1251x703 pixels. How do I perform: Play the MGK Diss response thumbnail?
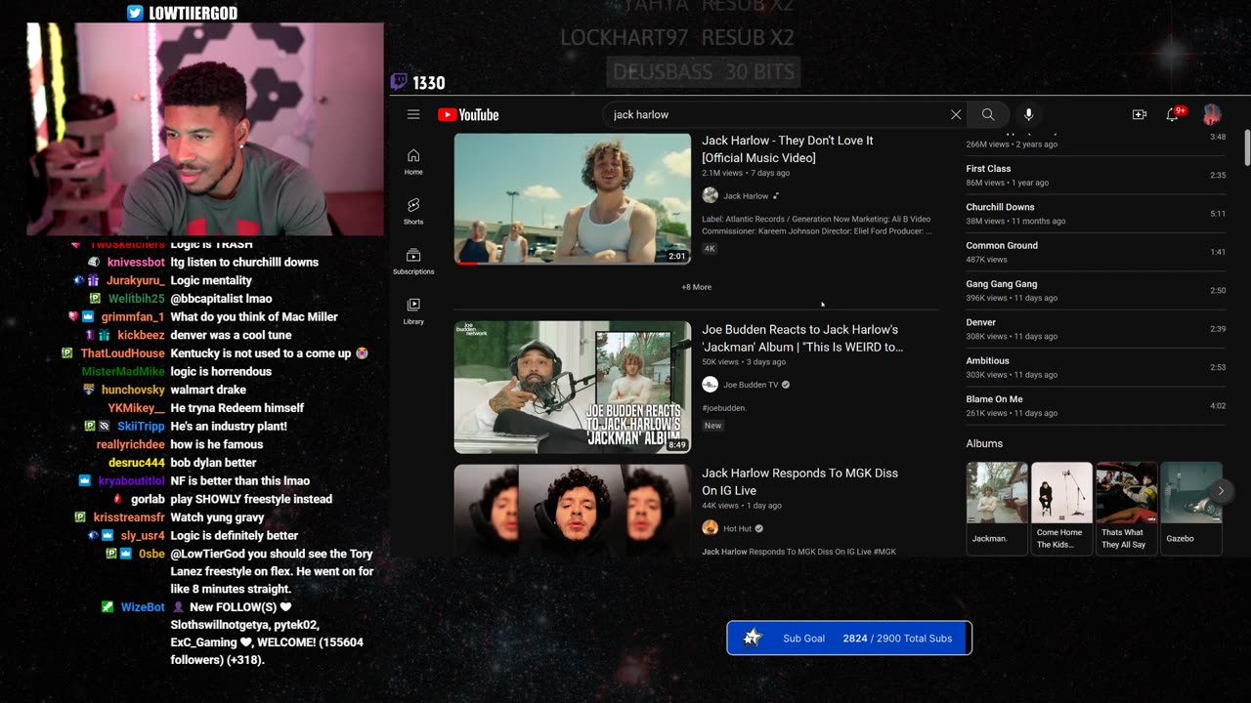[x=573, y=510]
